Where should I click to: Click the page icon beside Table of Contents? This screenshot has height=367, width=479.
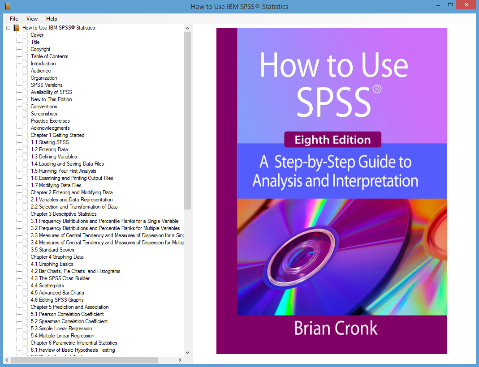[26, 56]
